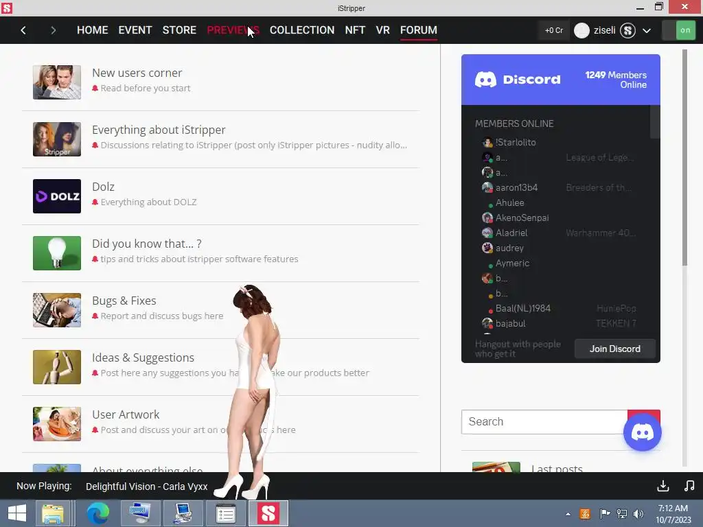
Task: Click the DOLZ logo thumbnail
Action: [57, 196]
